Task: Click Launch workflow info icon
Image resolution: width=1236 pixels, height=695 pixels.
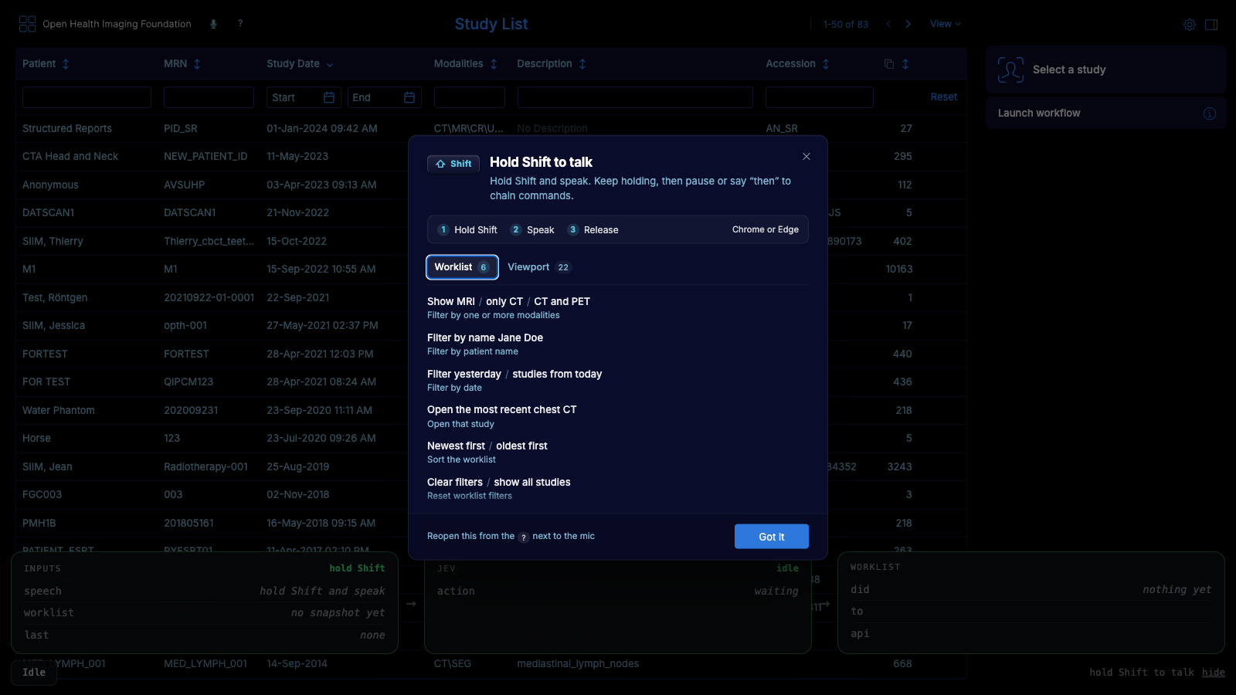Action: coord(1210,114)
